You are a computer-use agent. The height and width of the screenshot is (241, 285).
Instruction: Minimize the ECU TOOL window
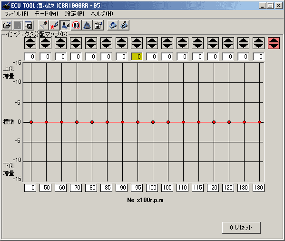click(x=262, y=6)
